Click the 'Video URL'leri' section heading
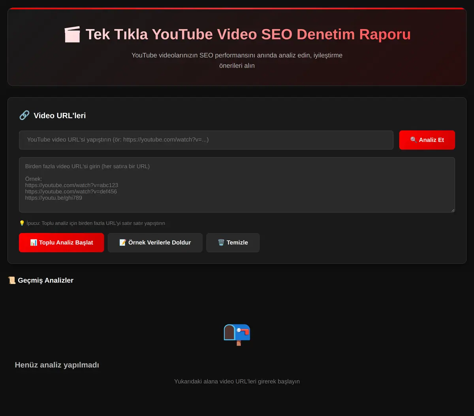Image resolution: width=474 pixels, height=416 pixels. pos(60,115)
